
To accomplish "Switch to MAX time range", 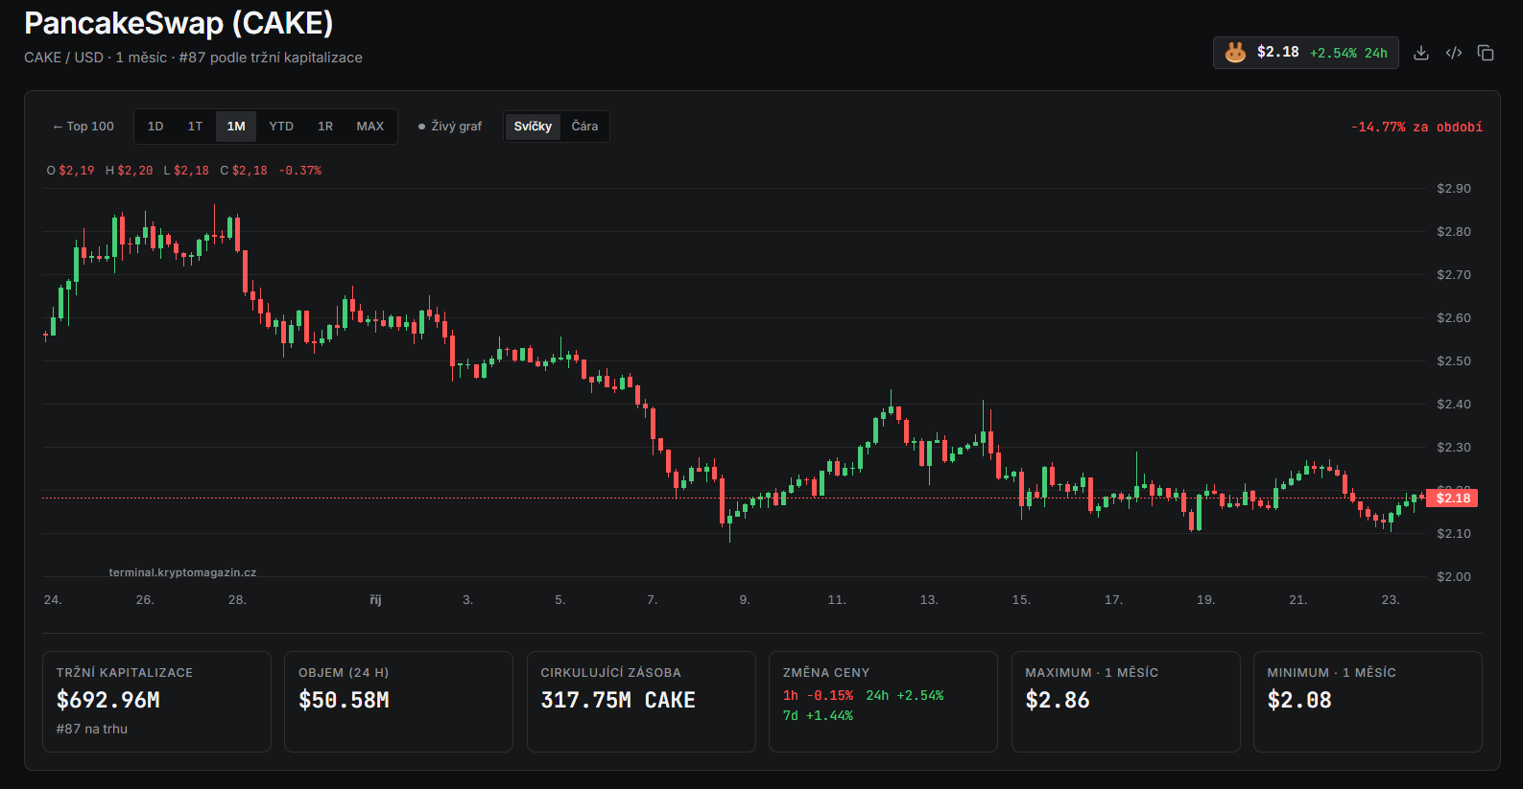I will (370, 127).
